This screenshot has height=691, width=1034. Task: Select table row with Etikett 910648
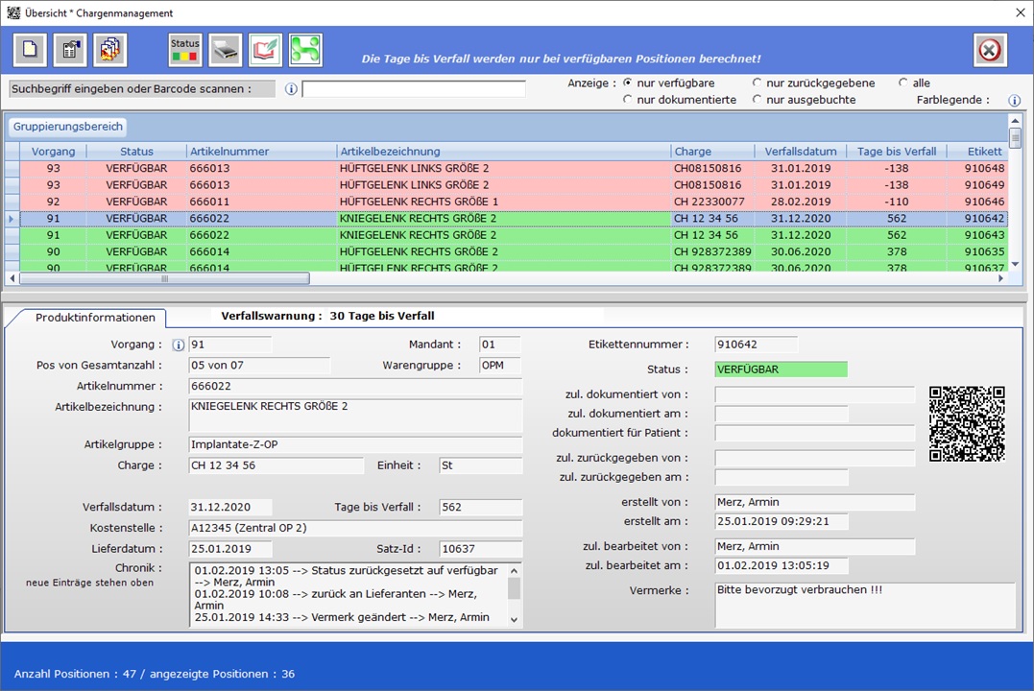click(514, 168)
